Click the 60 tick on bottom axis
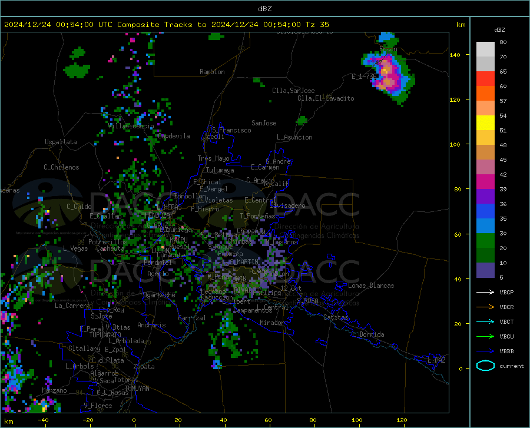The image size is (530, 428). [x=268, y=420]
